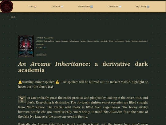
Task: Select the horror genre tag
Action: tap(90, 41)
